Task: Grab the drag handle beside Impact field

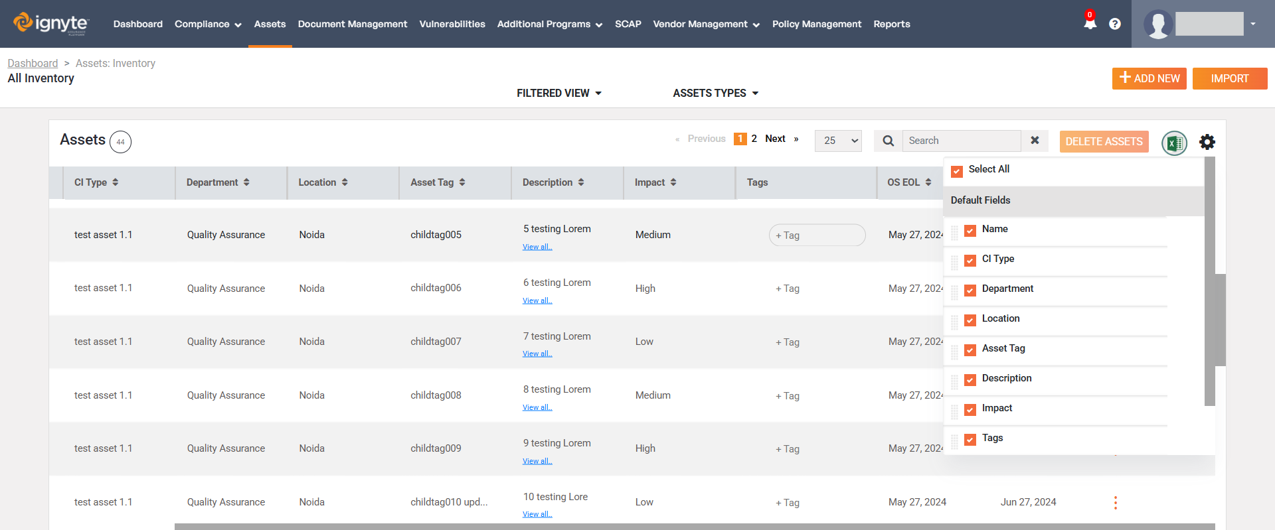Action: (x=955, y=411)
